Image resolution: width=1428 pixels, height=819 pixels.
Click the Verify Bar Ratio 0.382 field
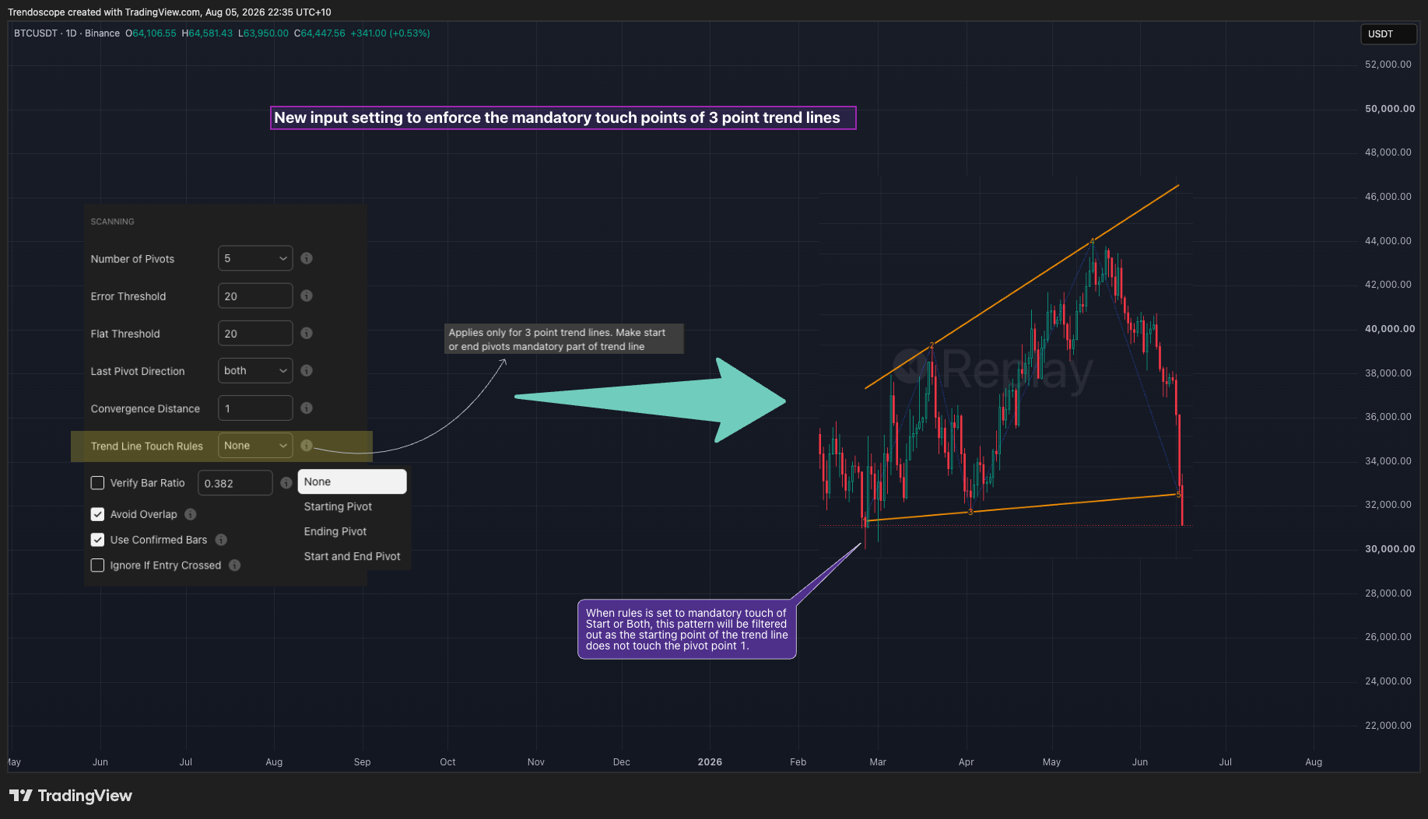pyautogui.click(x=235, y=483)
